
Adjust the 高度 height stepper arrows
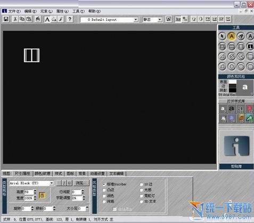pyautogui.click(x=35, y=192)
